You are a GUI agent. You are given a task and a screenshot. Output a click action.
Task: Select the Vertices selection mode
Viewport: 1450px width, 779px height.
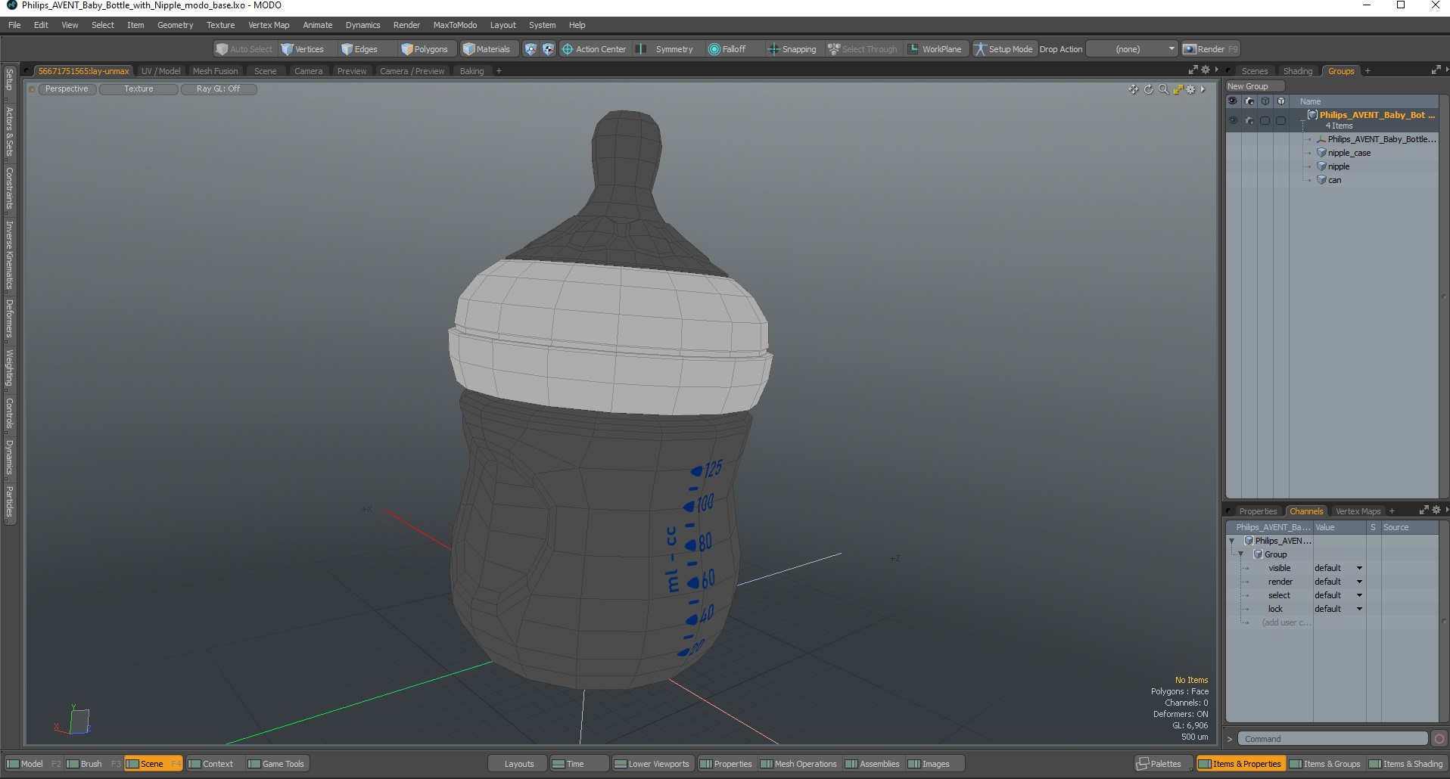coord(303,49)
